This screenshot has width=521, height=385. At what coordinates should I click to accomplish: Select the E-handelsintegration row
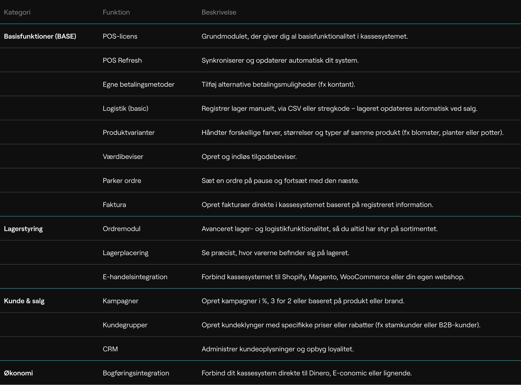point(135,277)
